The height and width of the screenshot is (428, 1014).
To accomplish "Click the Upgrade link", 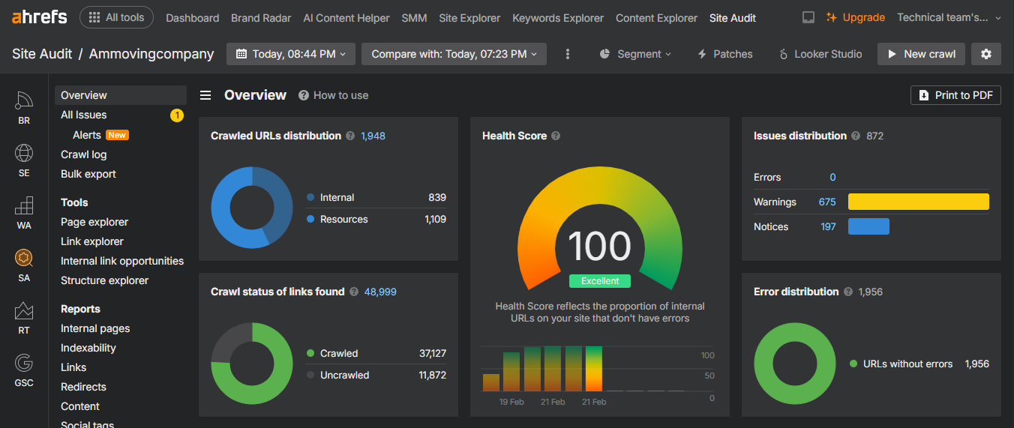I will (856, 17).
